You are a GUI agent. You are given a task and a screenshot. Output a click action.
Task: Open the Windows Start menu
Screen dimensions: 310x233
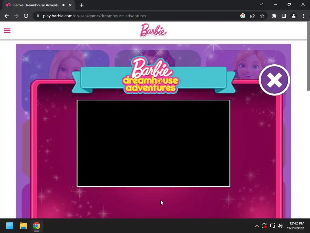point(10,226)
